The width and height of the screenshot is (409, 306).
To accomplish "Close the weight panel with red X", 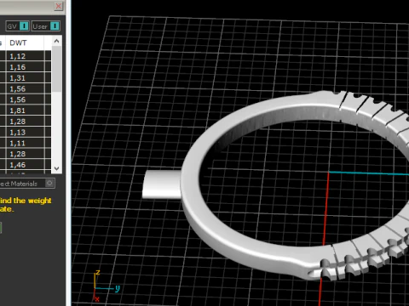I will (59, 6).
